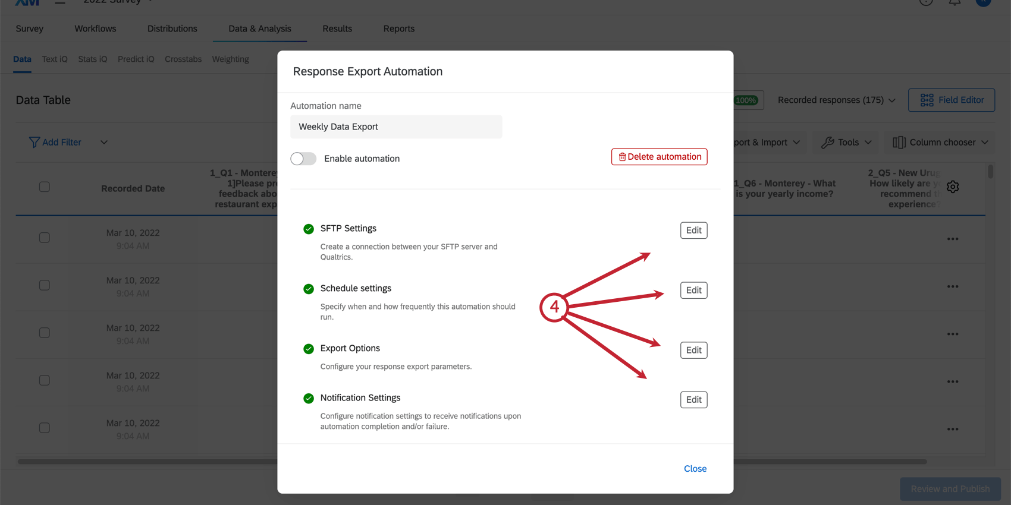The image size is (1011, 505).
Task: Open the Field Editor
Action: coord(951,100)
